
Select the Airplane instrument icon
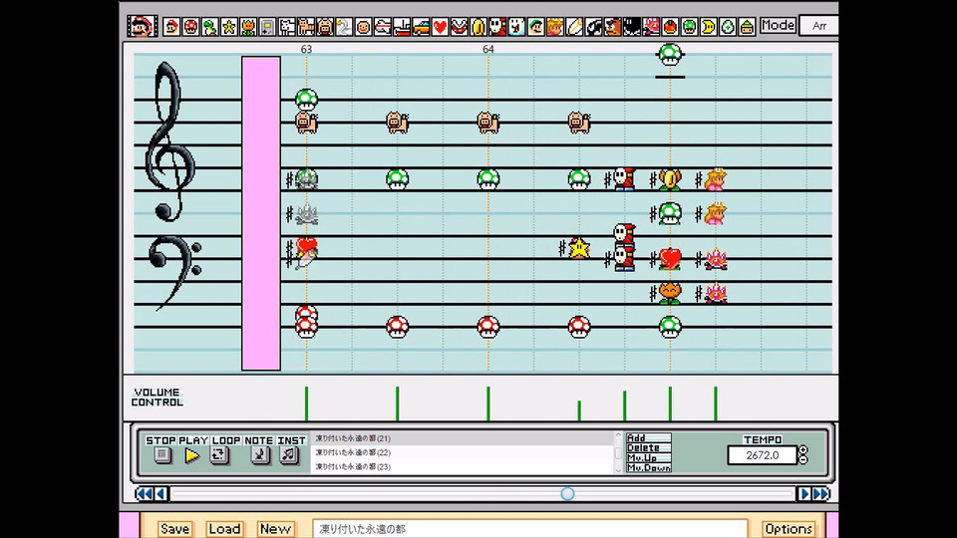point(383,27)
